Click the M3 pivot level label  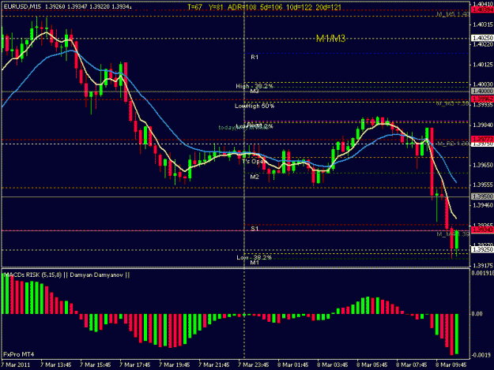(x=255, y=92)
